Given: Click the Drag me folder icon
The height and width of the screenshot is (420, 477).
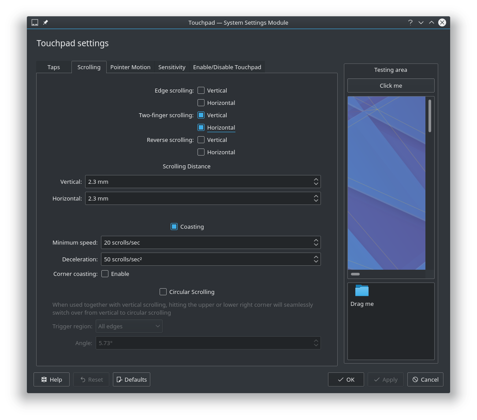Looking at the screenshot, I should pyautogui.click(x=361, y=290).
